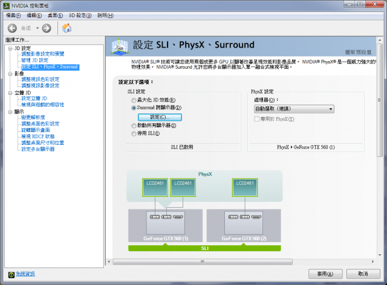
Task: Open 管理 3D 設定 in the tree
Action: pos(35,60)
